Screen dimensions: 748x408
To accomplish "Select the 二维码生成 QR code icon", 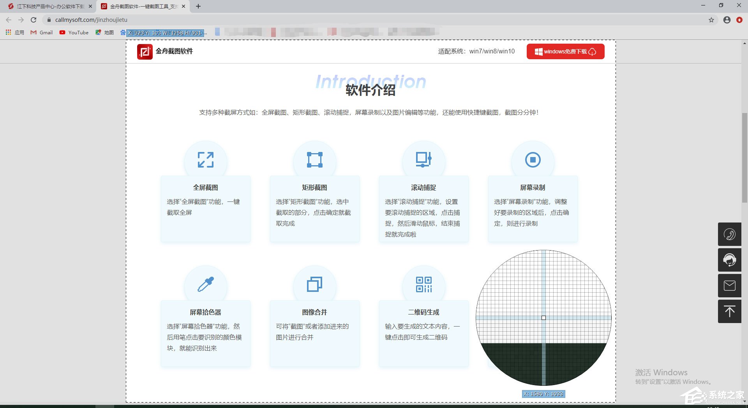I will click(x=424, y=284).
